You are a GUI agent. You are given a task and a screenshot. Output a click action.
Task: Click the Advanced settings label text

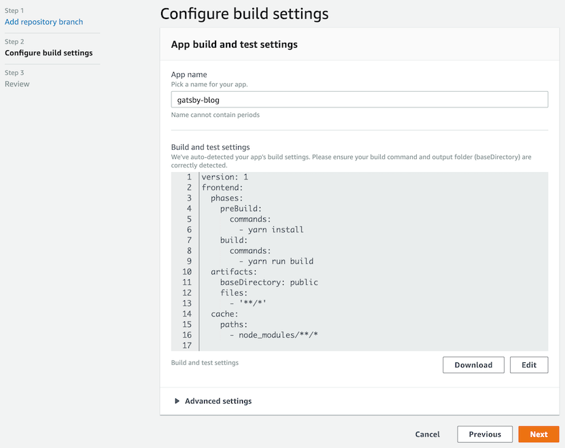[218, 401]
